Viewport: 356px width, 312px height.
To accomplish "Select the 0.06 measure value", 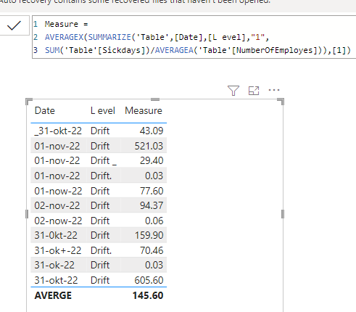I will (154, 221).
